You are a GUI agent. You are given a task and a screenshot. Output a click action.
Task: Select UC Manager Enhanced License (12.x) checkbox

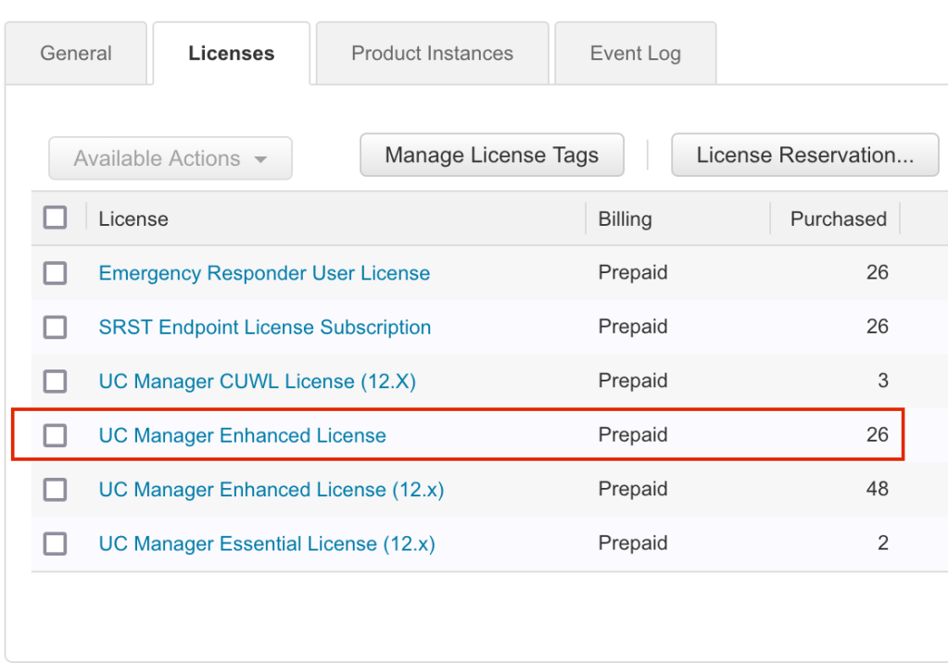[56, 490]
